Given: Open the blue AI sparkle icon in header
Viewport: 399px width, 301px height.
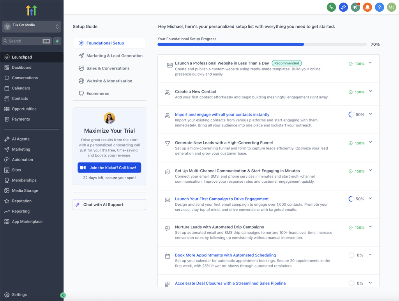Looking at the screenshot, I should tap(343, 7).
